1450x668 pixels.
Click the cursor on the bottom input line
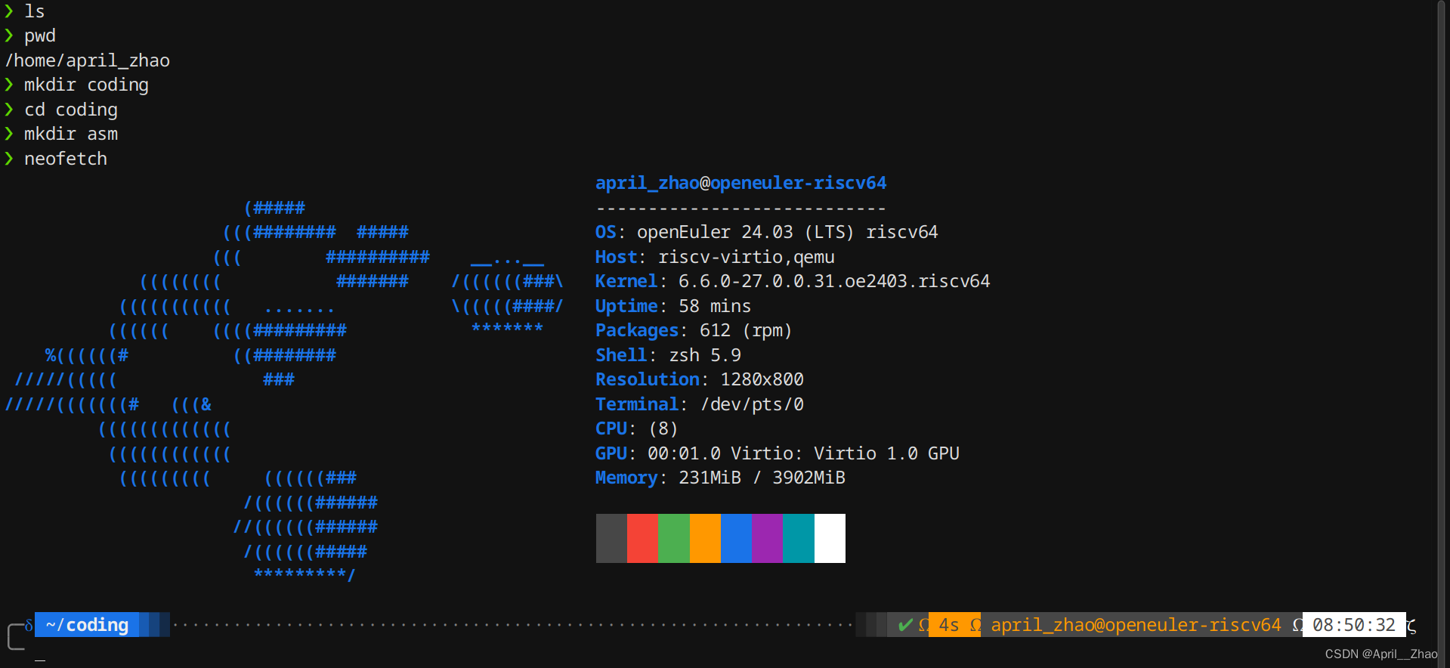pyautogui.click(x=40, y=659)
